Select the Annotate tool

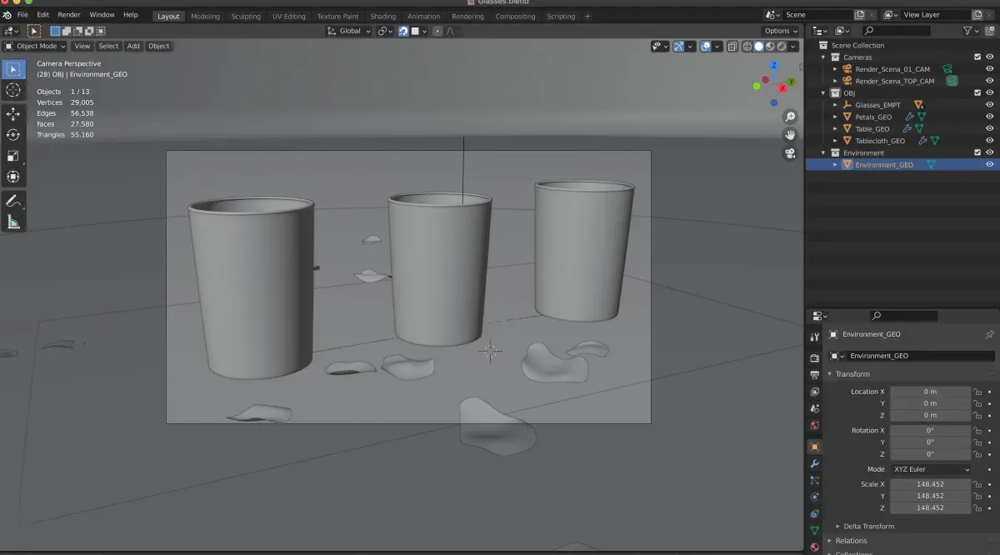point(13,201)
